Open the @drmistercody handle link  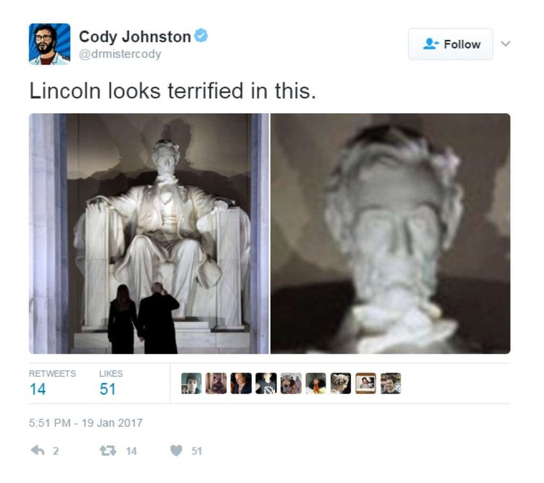click(120, 54)
